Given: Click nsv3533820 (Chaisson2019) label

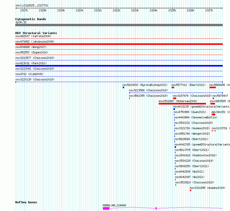Looking at the screenshot, I should (195, 182).
